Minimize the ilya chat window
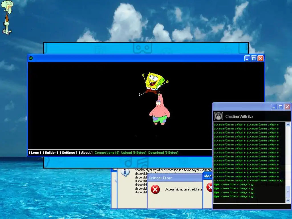Screen dimensions: 292x219 point(274,107)
